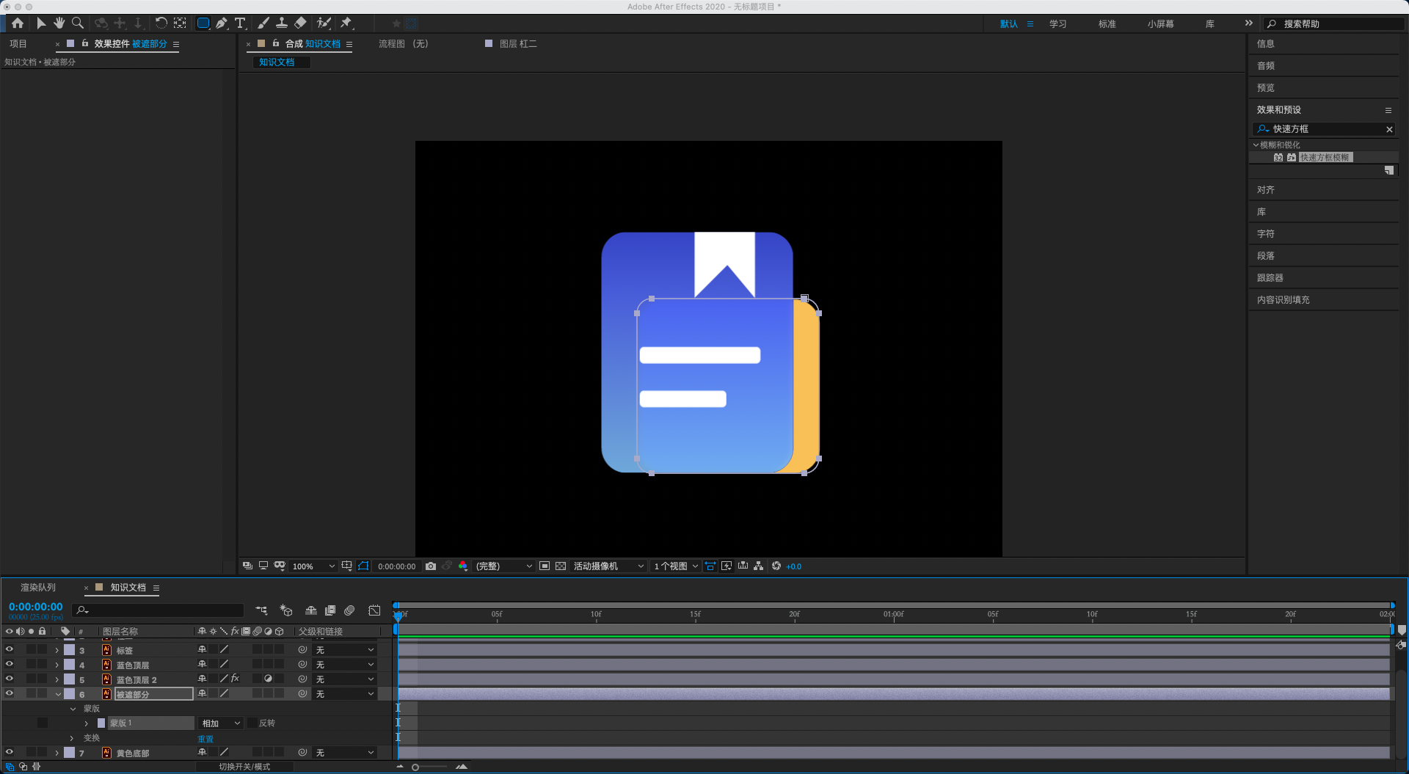Image resolution: width=1409 pixels, height=774 pixels.
Task: Open the 1个视图 view layout dropdown
Action: (x=676, y=566)
